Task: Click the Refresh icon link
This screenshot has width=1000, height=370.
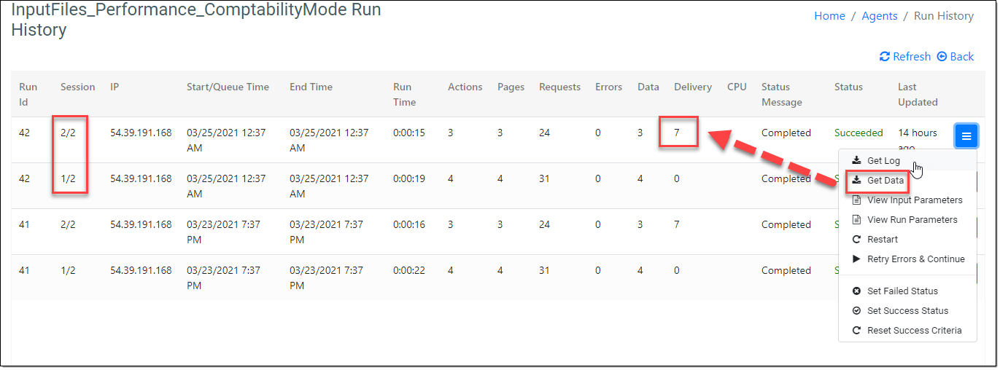Action: tap(904, 57)
